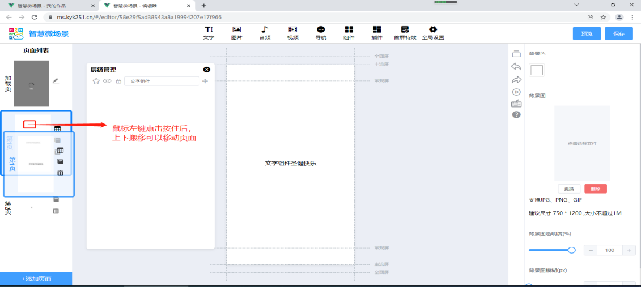Open the help question mark icon
Screen dimensions: 641x287
point(516,114)
